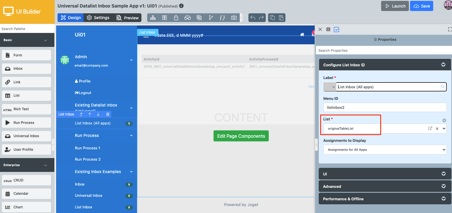This screenshot has width=452, height=213.
Task: Toggle the blue checkmark icon in properties panel
Action: (x=336, y=29)
